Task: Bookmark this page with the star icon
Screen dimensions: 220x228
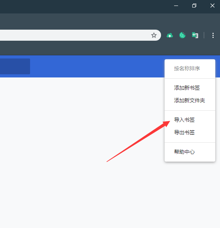Action: pos(154,35)
